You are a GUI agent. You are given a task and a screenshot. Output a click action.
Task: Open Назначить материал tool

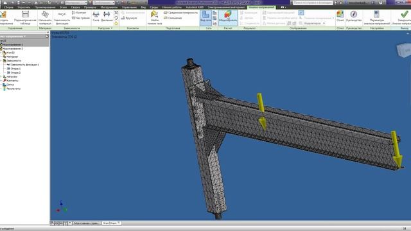45,18
